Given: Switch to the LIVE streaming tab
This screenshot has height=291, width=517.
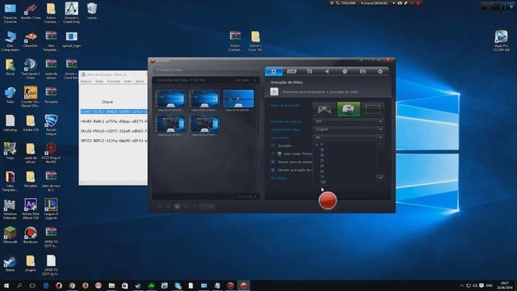Looking at the screenshot, I should point(292,71).
